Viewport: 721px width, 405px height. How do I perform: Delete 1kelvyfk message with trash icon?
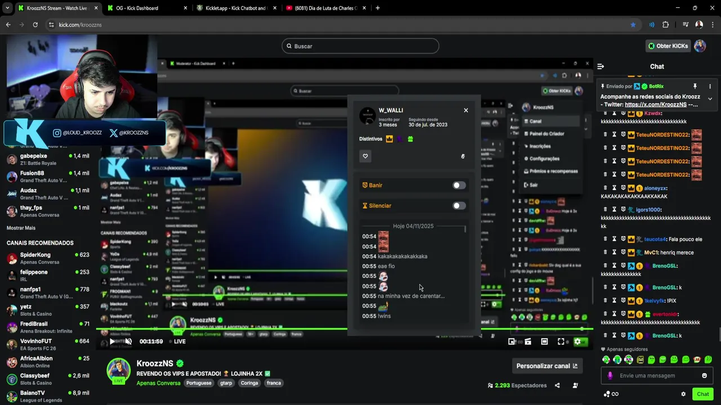606,301
